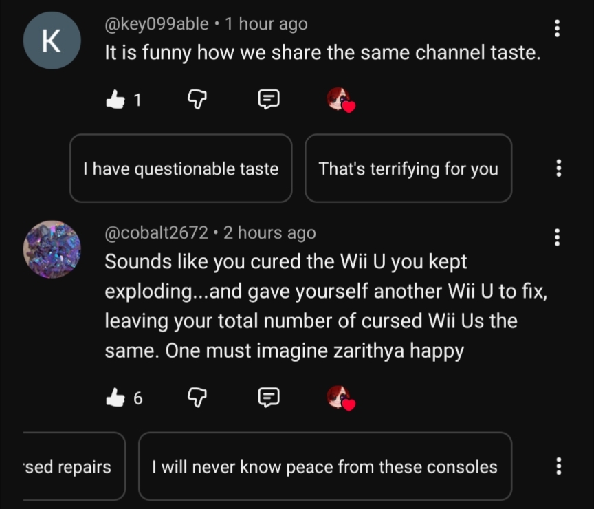The height and width of the screenshot is (509, 594).
Task: Like the comment by @key099able
Action: point(114,100)
